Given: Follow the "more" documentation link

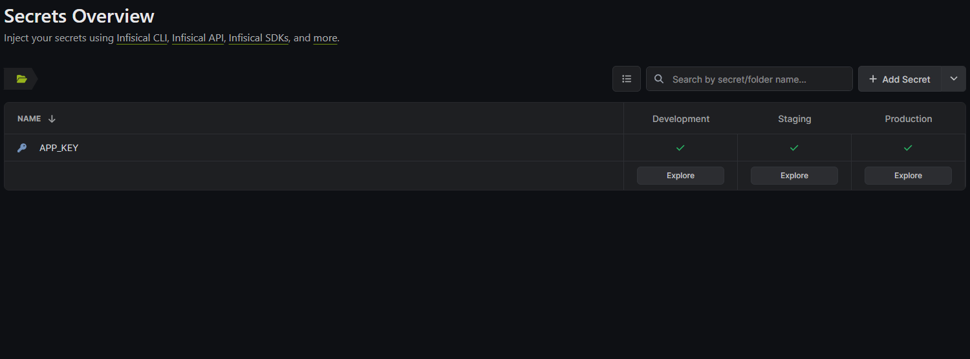Looking at the screenshot, I should tap(325, 38).
